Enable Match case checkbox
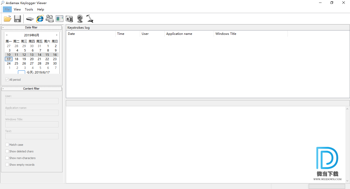This screenshot has width=350, height=189. coord(7,145)
